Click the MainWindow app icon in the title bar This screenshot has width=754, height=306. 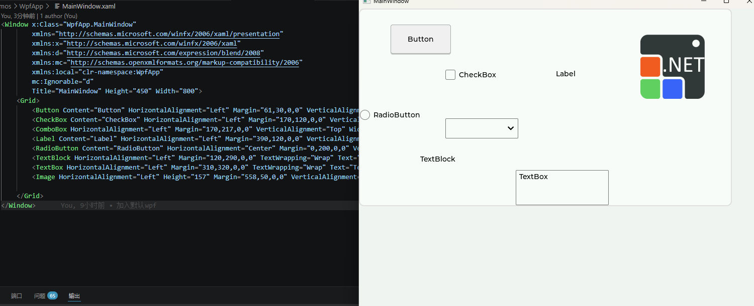click(366, 2)
